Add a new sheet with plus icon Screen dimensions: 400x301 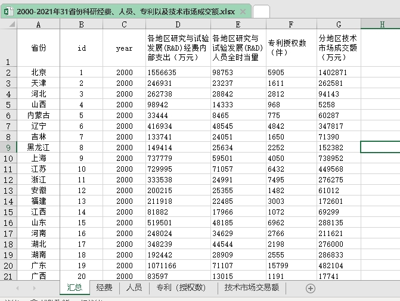pyautogui.click(x=311, y=288)
